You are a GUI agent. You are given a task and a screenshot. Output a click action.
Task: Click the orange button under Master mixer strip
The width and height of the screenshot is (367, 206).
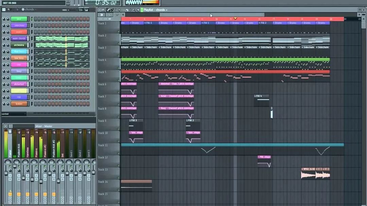[10, 194]
